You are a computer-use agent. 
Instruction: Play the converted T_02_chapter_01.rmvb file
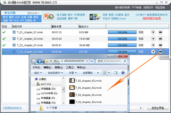(x=153, y=45)
